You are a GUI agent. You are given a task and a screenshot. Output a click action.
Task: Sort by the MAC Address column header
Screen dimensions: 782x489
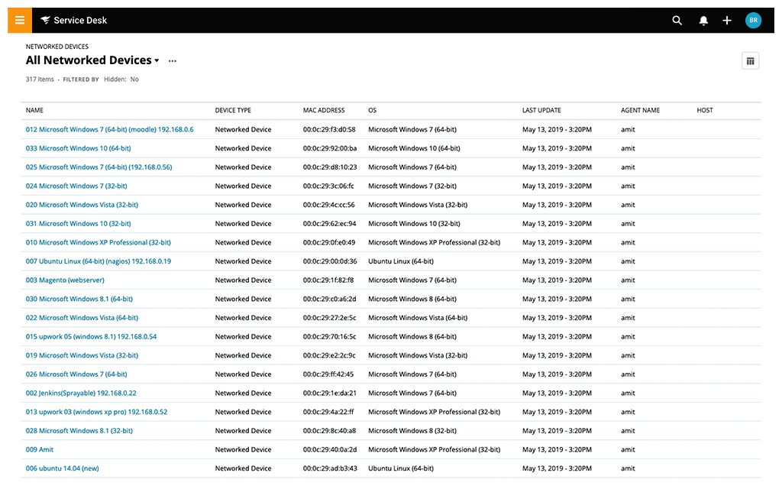point(324,111)
